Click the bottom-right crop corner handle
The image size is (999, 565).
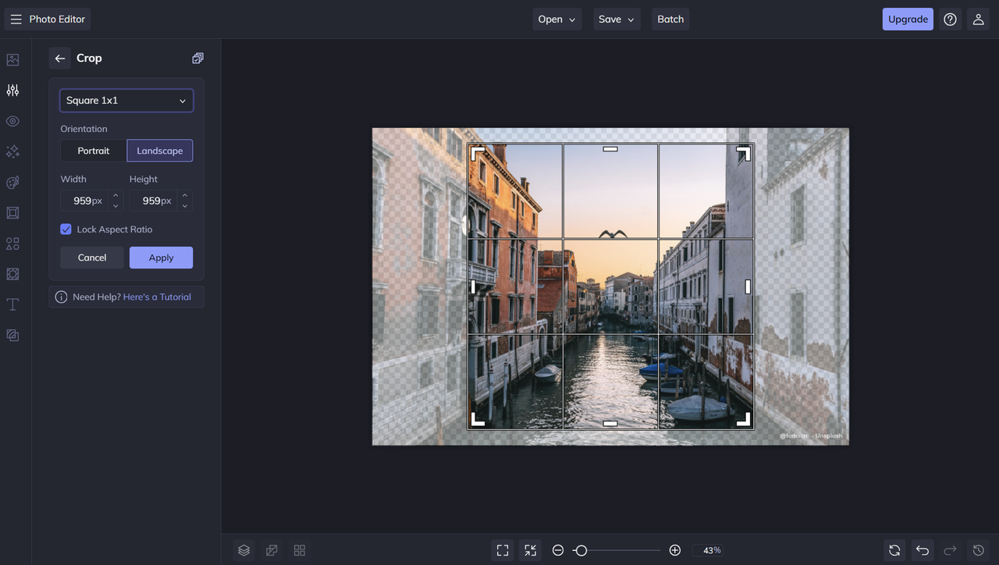point(743,419)
